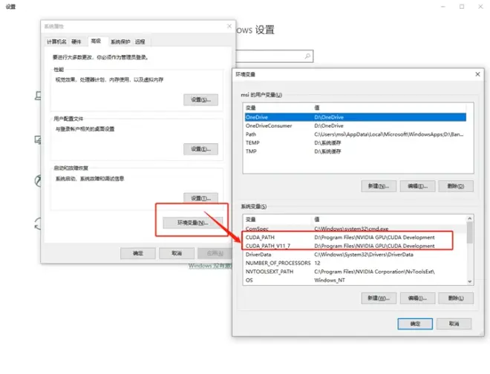Select the CUDA_PATH system variable row

[355, 237]
